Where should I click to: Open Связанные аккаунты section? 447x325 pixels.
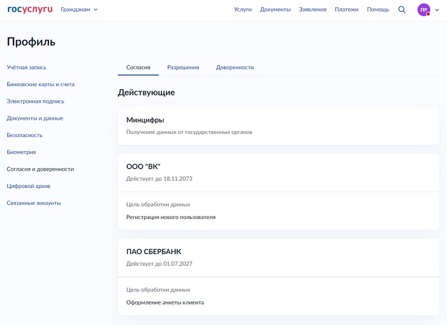coord(34,203)
